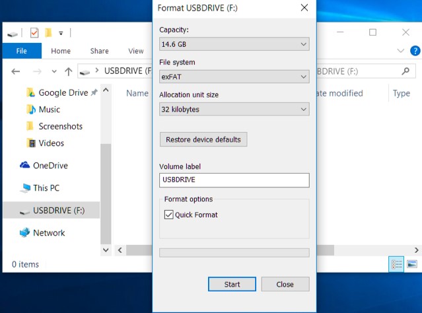Click USBDRIVE breadcrumb in address bar
Screen dimensions: 422x313
[x=127, y=71]
